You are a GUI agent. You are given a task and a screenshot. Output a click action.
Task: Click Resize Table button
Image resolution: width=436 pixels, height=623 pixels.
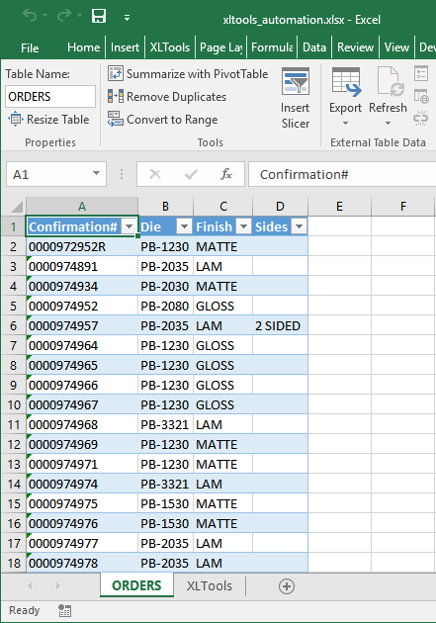48,120
